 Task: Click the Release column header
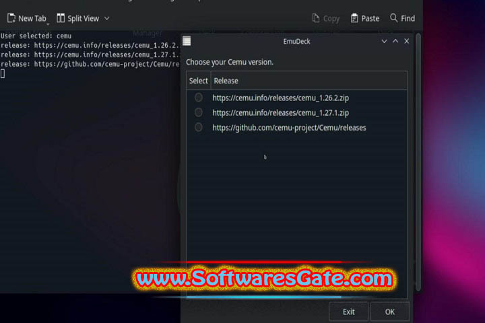pos(309,81)
